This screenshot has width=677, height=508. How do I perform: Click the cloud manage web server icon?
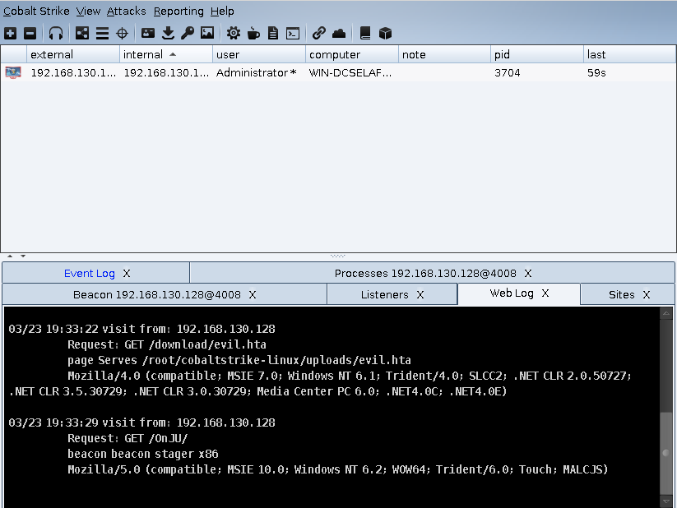click(x=339, y=33)
